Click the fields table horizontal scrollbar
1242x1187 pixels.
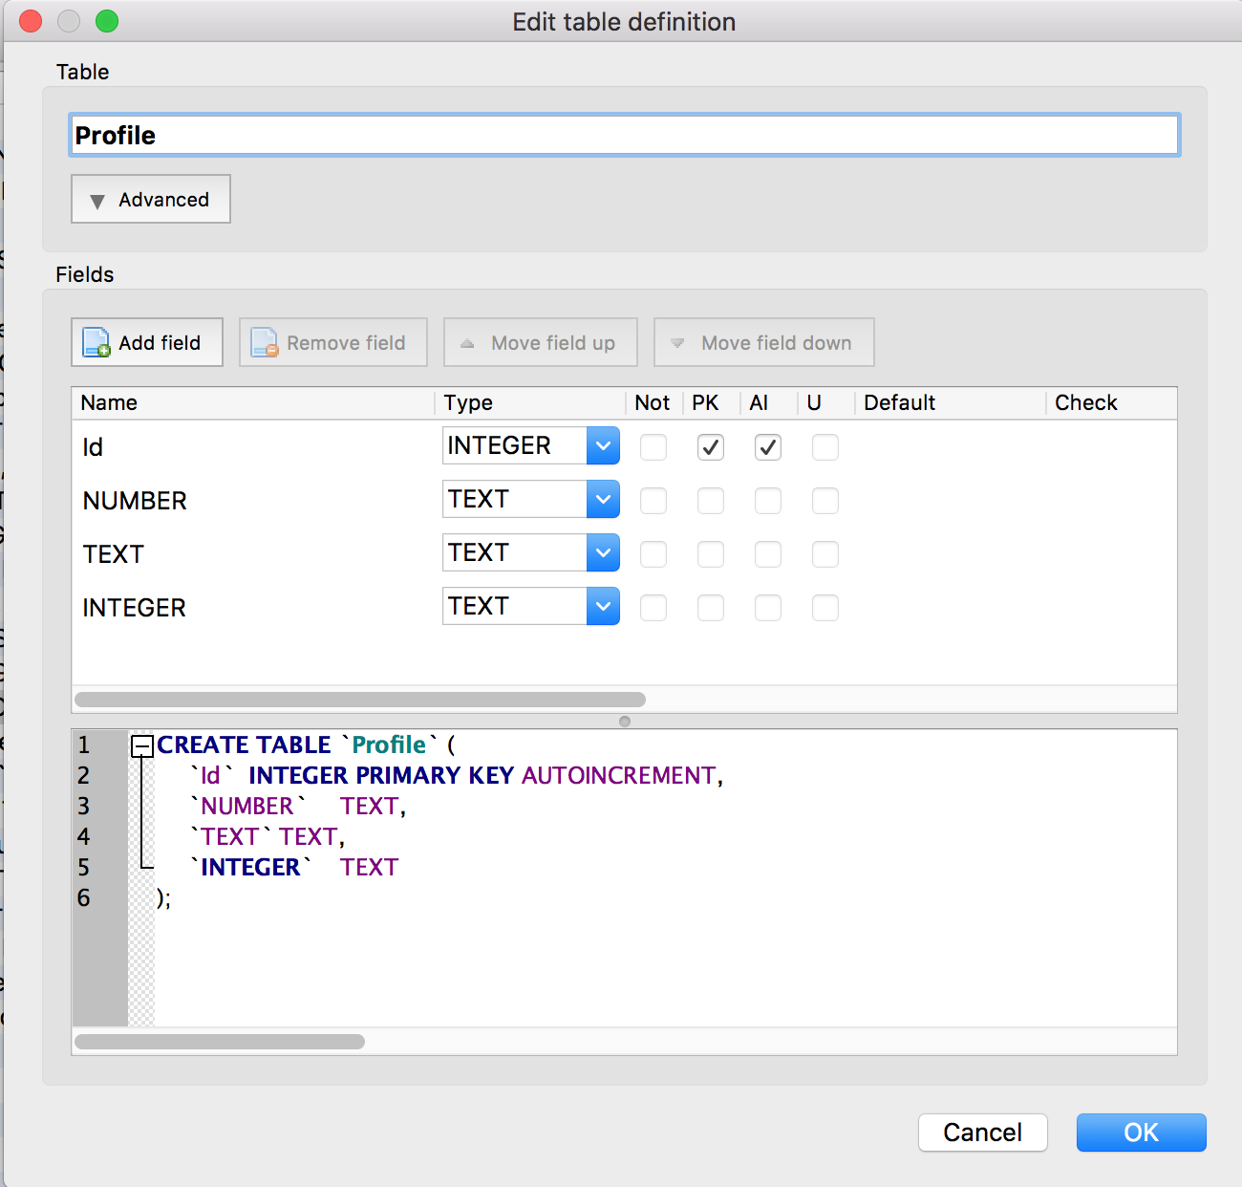[360, 700]
